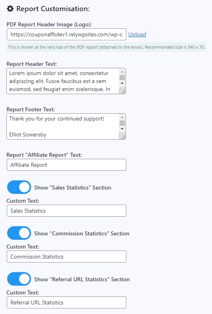Turn off Show "Referral URL Statistics" switch
This screenshot has width=212, height=314.
[19, 279]
